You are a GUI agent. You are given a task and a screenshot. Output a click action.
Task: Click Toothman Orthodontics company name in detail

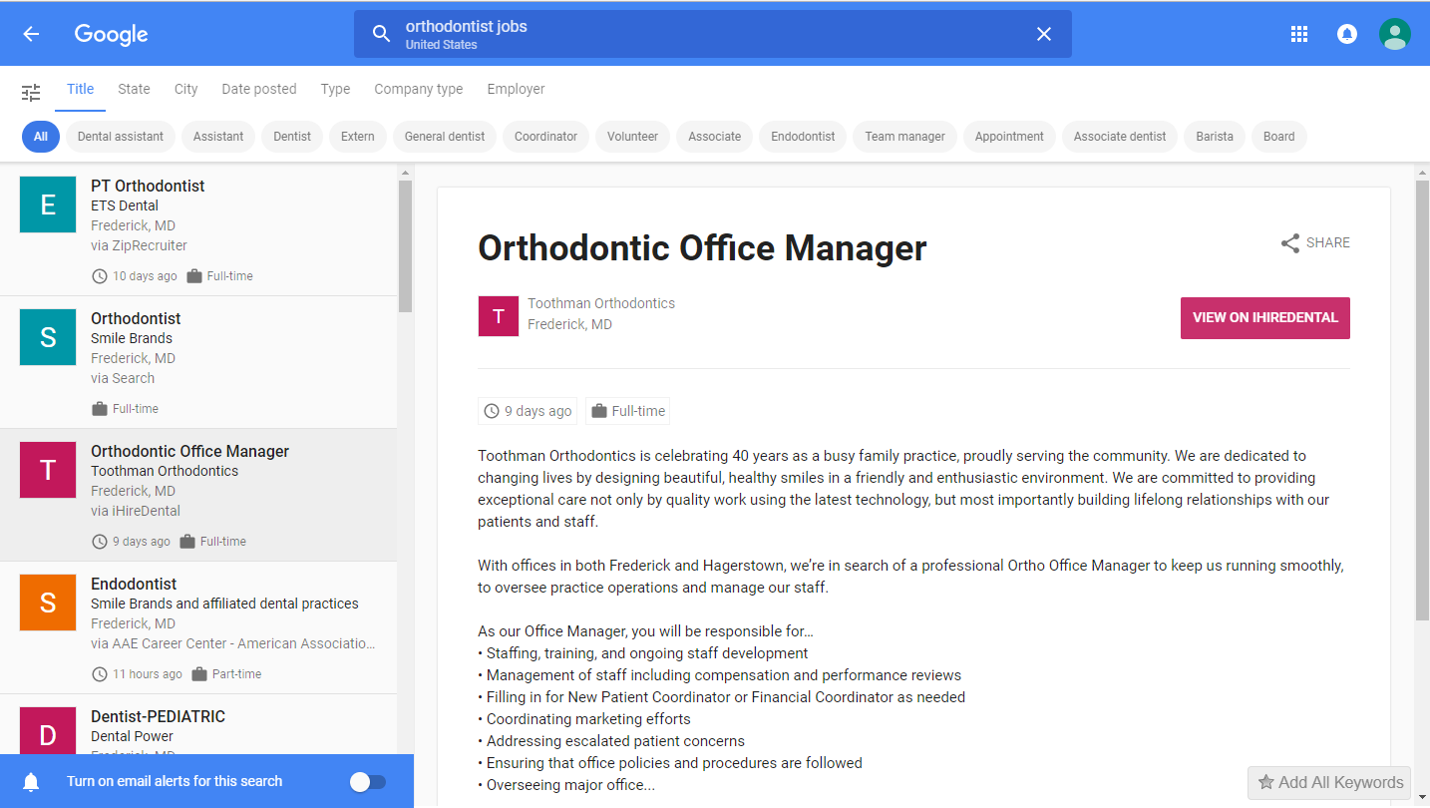click(x=601, y=303)
